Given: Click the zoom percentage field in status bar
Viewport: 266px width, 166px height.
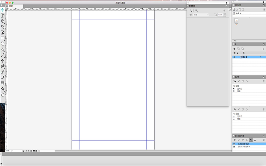Looking at the screenshot, I should click(8, 151).
